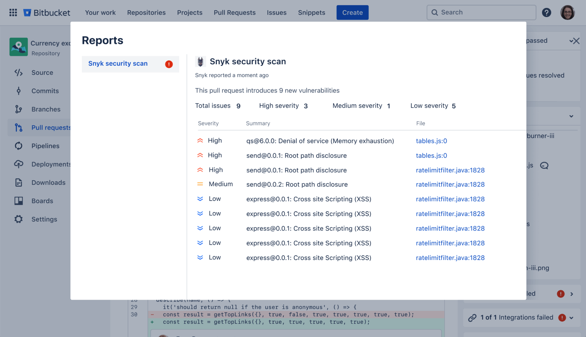586x337 pixels.
Task: Open the app switcher grid icon
Action: (13, 12)
